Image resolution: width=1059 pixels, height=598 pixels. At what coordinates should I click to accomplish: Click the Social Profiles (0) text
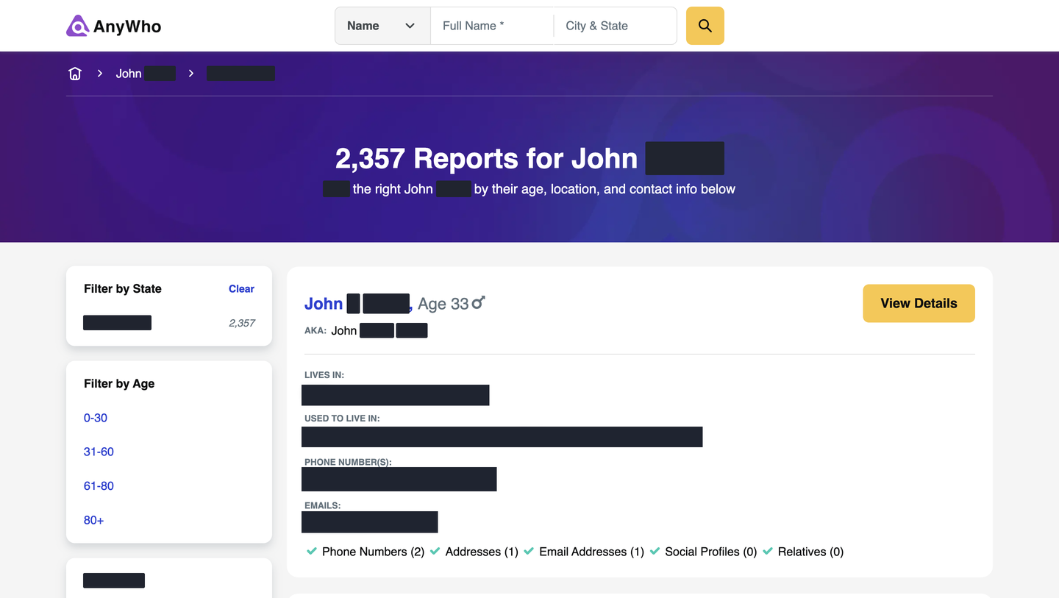[x=710, y=552]
